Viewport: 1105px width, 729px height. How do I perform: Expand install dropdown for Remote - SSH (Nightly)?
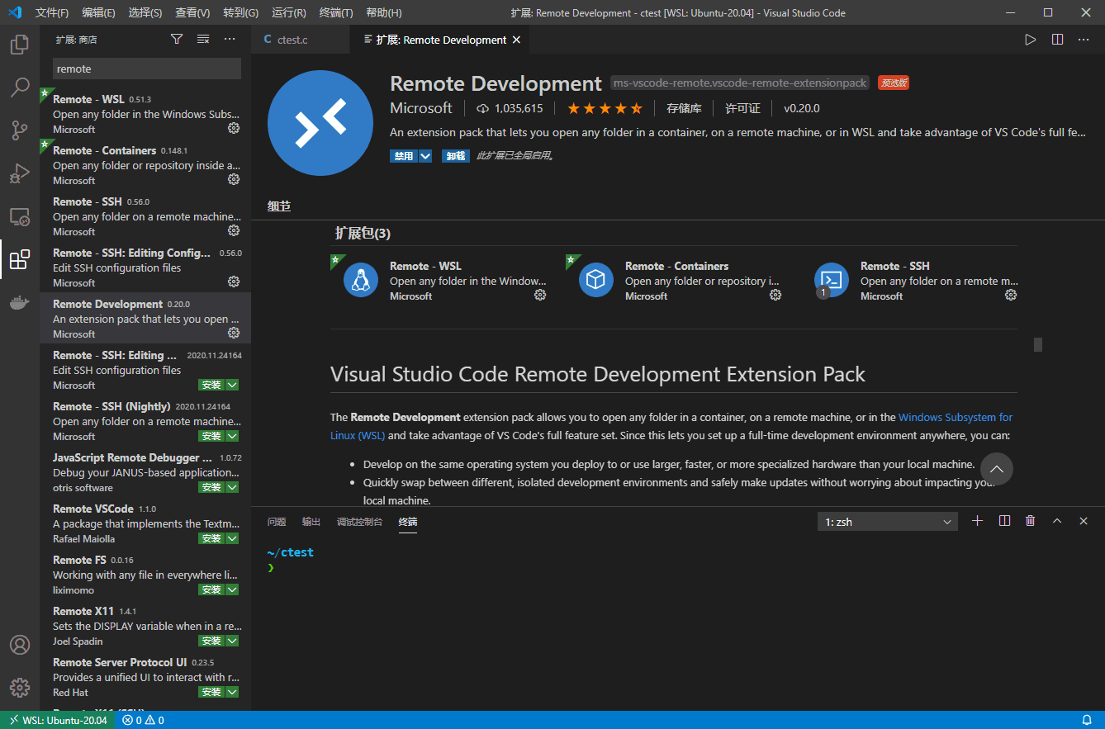click(x=232, y=436)
